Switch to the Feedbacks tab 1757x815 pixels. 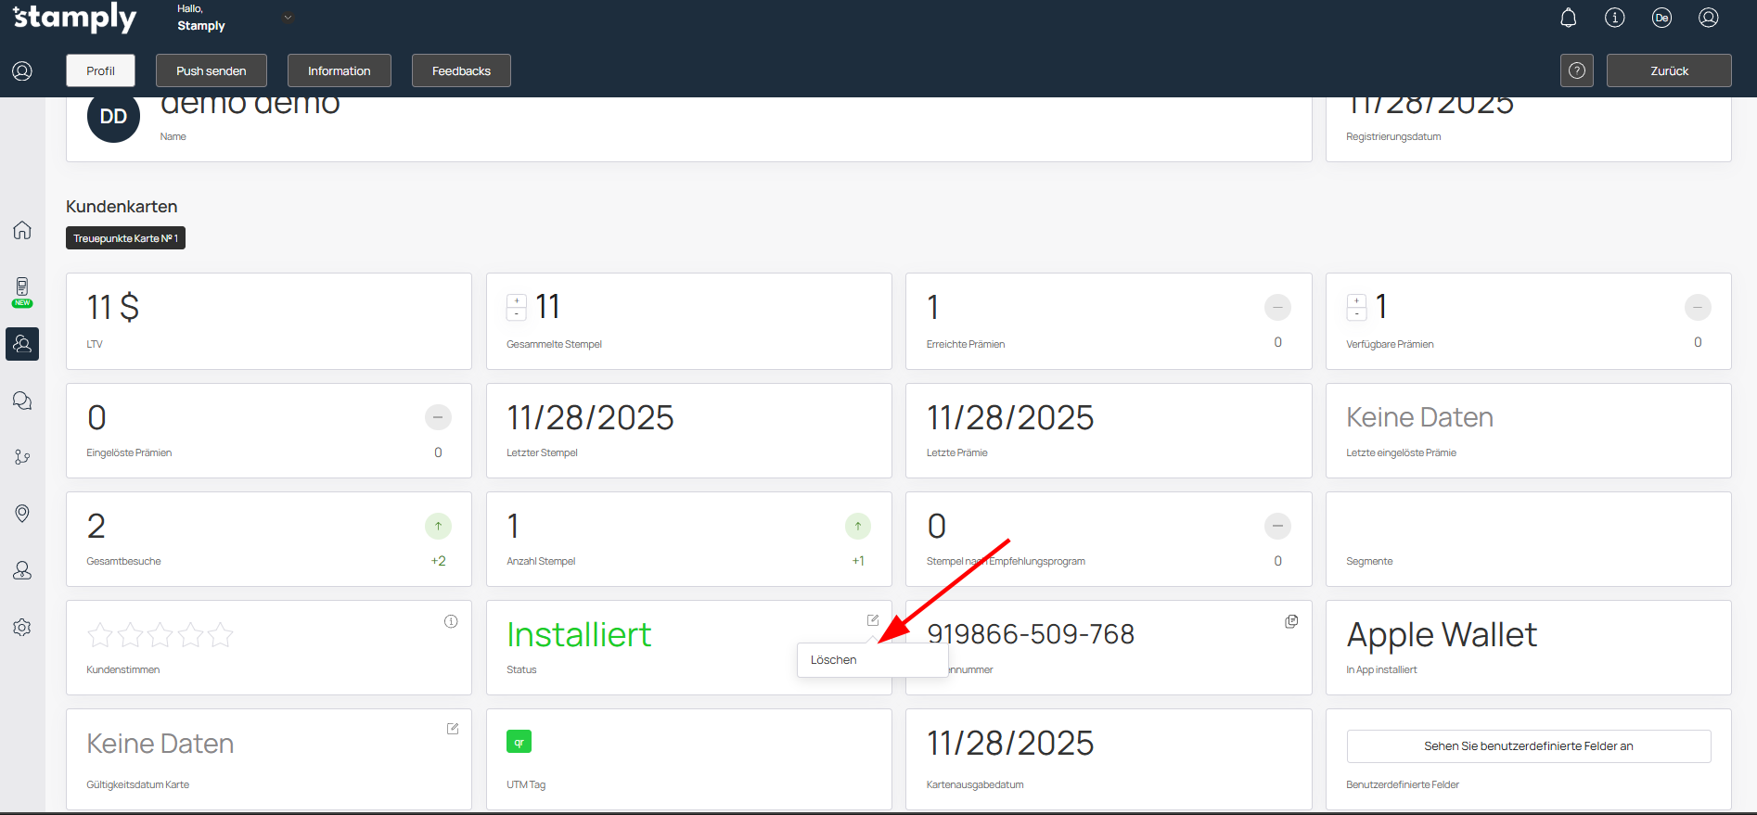pos(461,70)
